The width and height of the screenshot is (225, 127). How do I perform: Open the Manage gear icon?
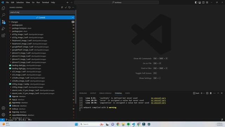point(3,115)
